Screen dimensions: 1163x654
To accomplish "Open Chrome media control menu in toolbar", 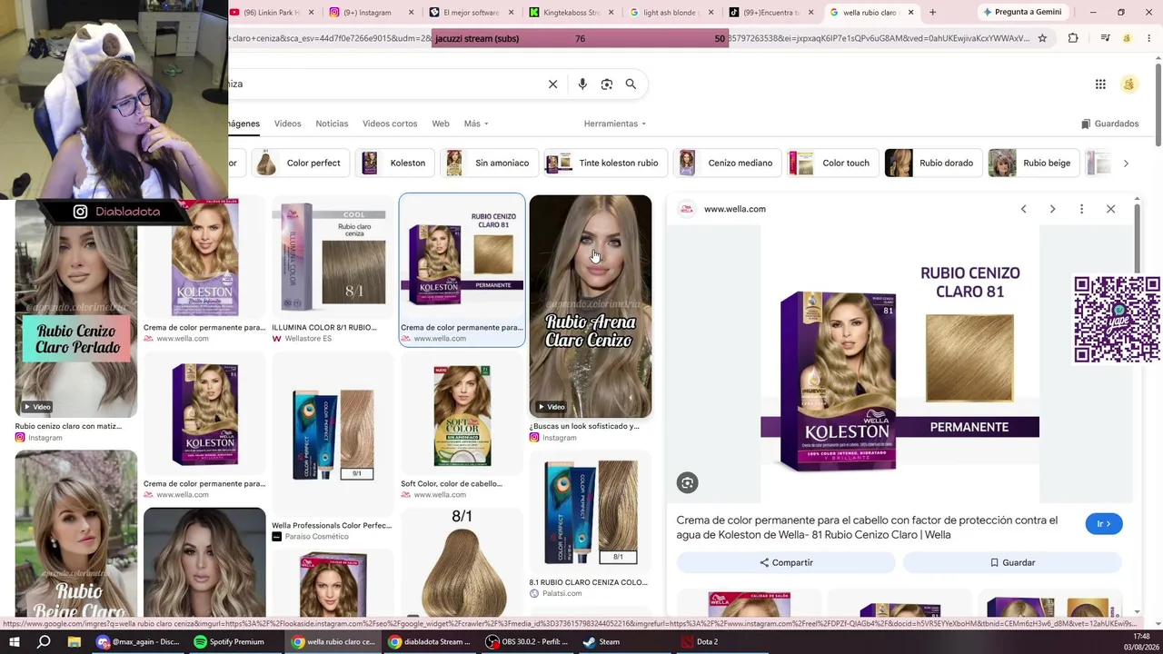I will pyautogui.click(x=1105, y=38).
